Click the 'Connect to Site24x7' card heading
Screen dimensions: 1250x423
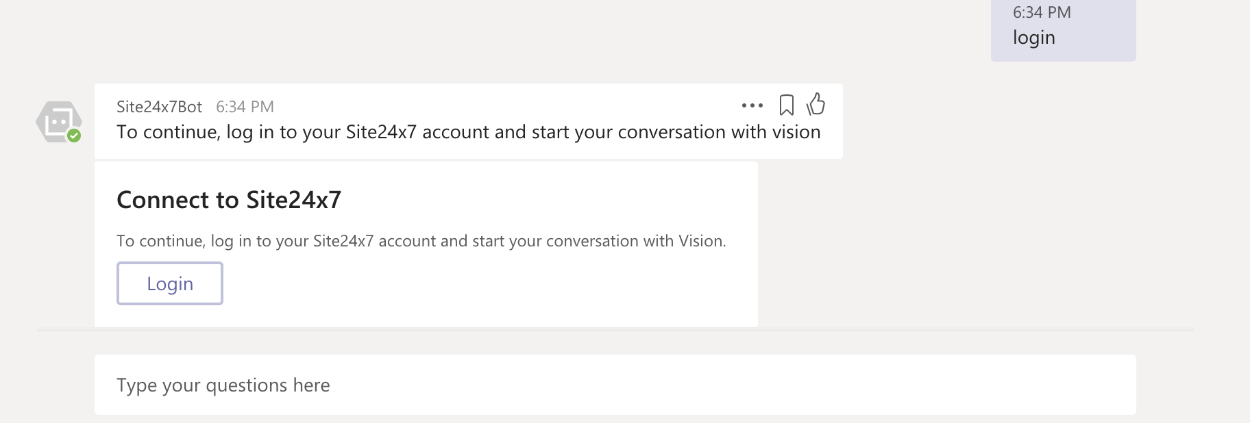(229, 200)
